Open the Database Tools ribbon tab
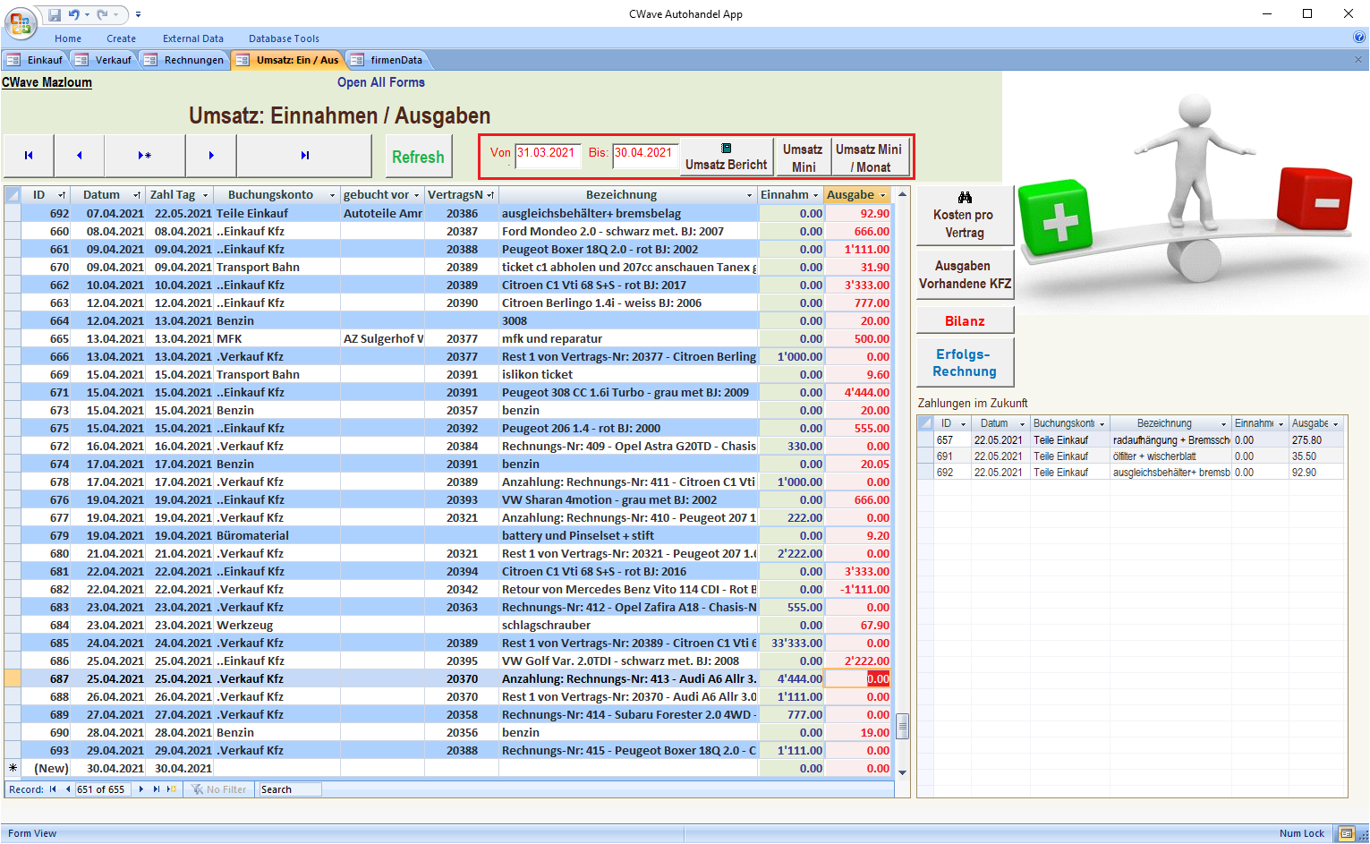This screenshot has width=1370, height=844. pos(284,38)
